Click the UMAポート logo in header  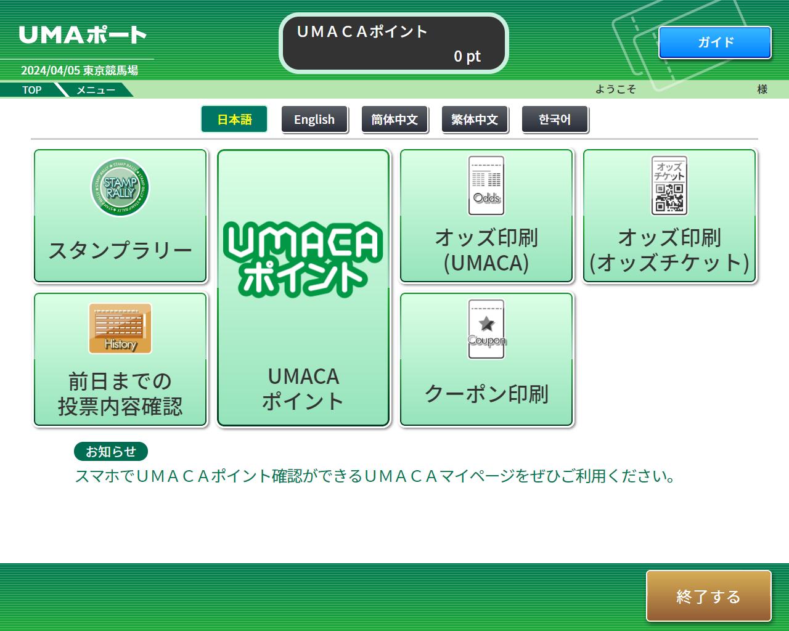(x=83, y=35)
